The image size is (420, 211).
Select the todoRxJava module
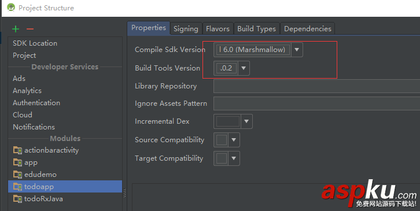click(x=65, y=199)
